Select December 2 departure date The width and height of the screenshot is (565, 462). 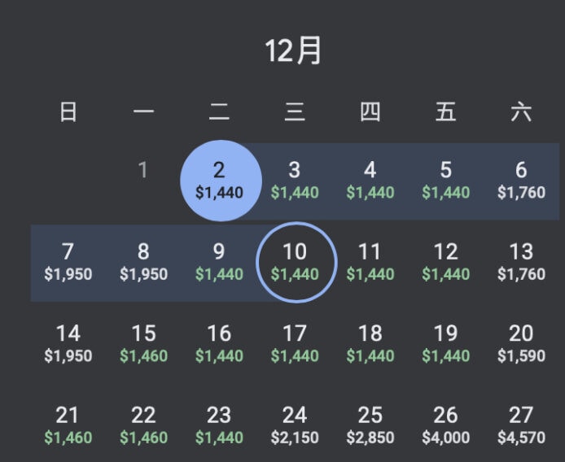[x=221, y=181]
